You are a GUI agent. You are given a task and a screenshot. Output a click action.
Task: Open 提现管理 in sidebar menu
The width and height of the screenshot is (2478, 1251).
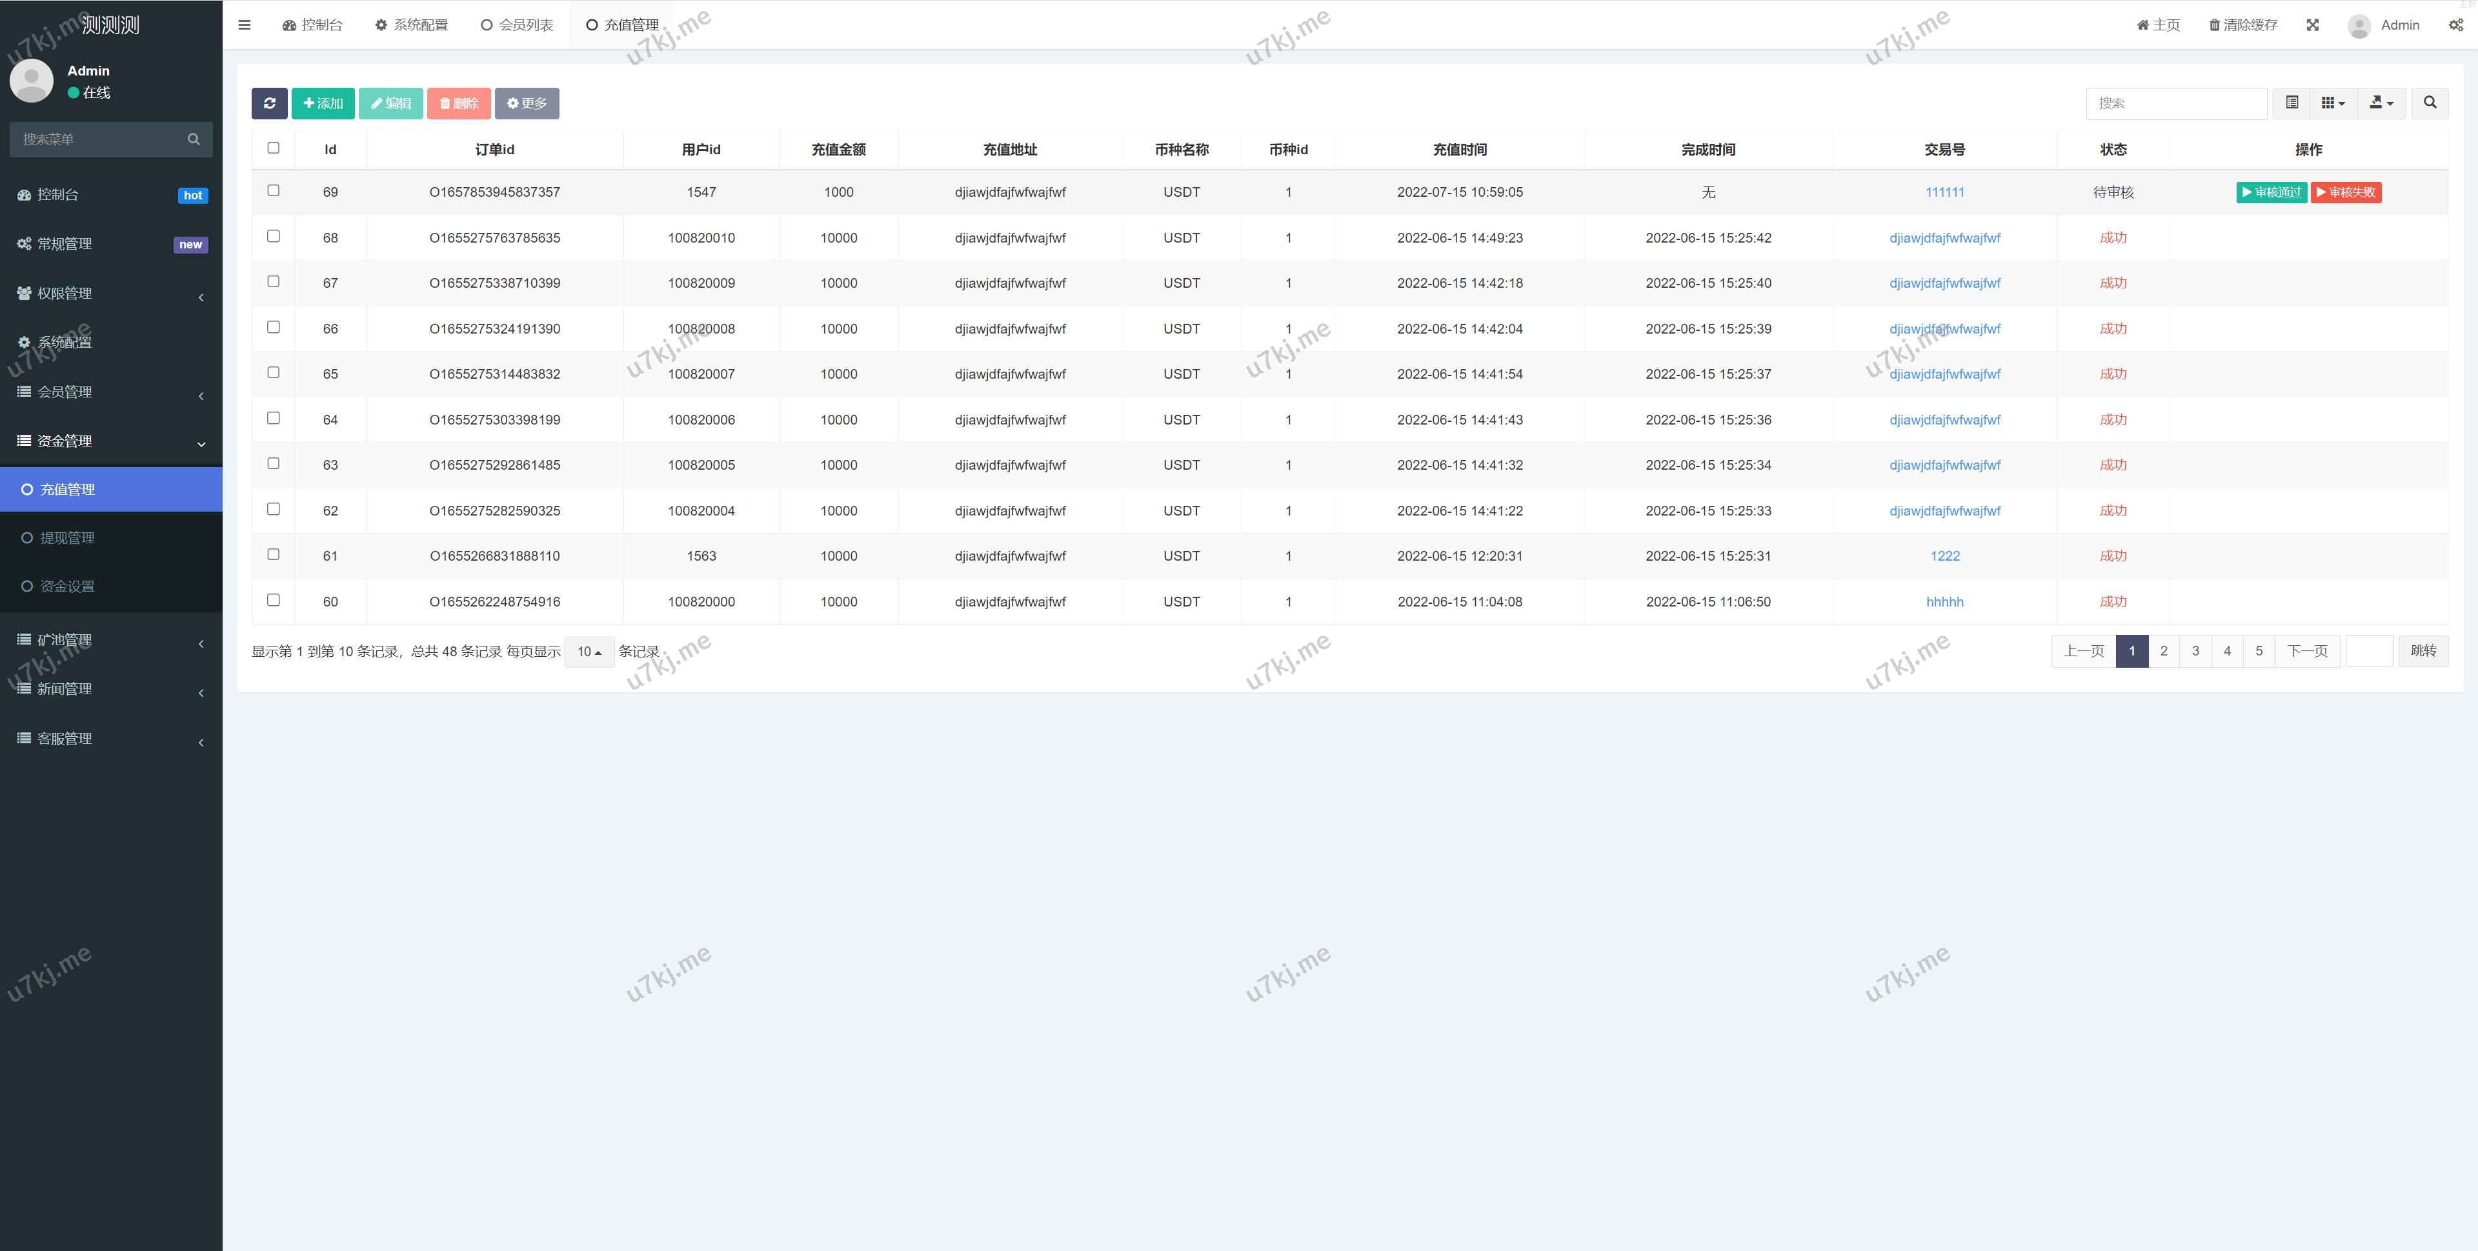click(67, 537)
